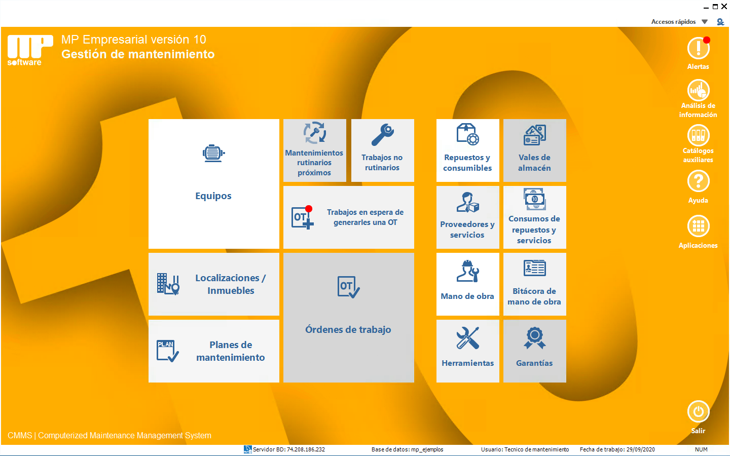Open Vales de almacén tile

coord(535,150)
